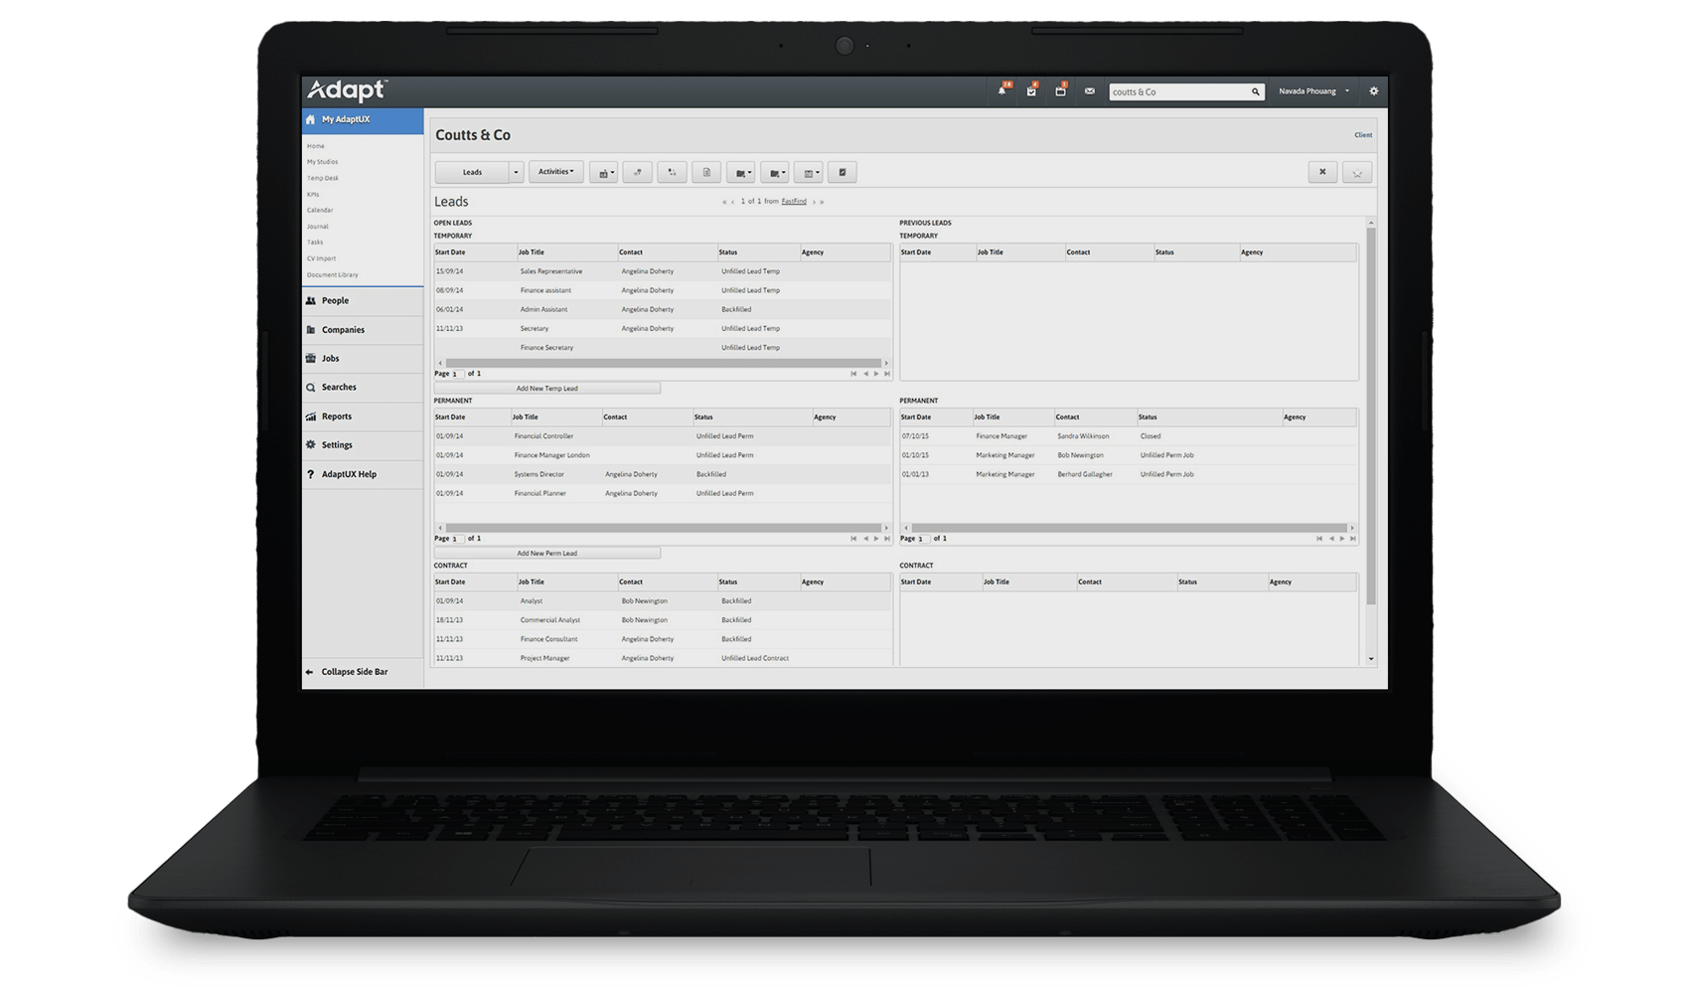Click the link icon in the Coutts toolbar

tap(638, 173)
